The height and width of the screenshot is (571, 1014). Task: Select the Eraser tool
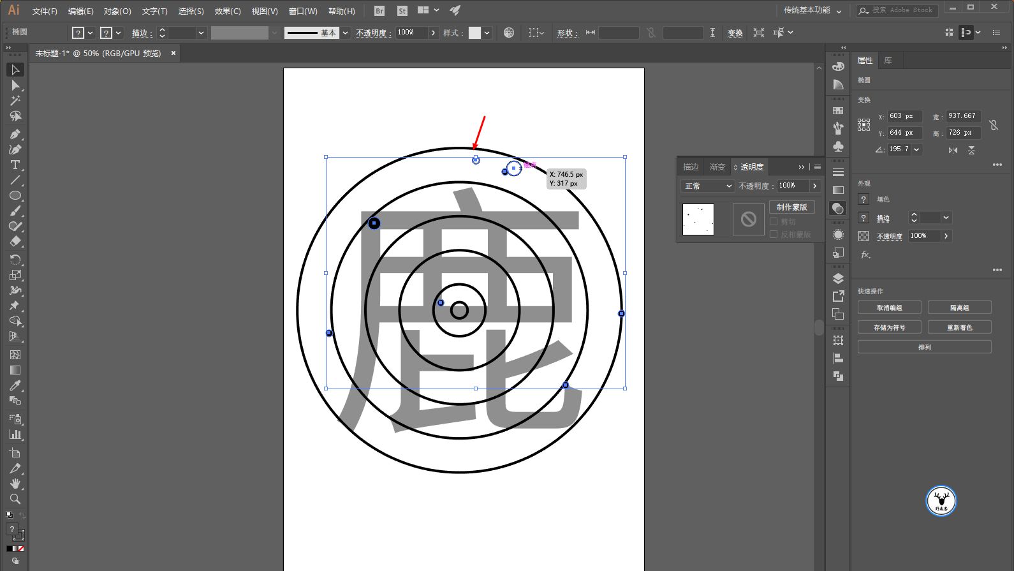tap(15, 241)
